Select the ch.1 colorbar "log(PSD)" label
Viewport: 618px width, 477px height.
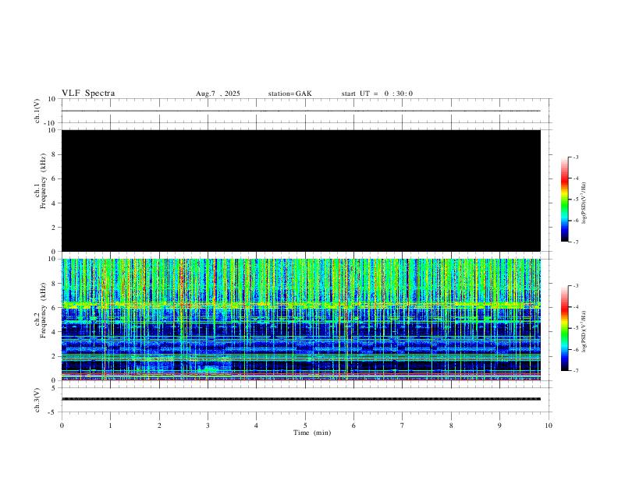584,203
